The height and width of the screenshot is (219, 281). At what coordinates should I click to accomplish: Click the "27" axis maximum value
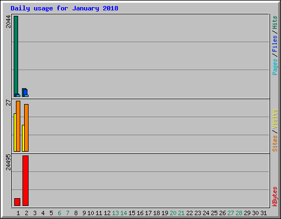[8, 102]
